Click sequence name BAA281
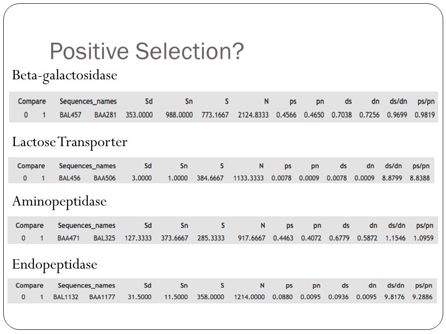446x334 pixels. (x=105, y=115)
